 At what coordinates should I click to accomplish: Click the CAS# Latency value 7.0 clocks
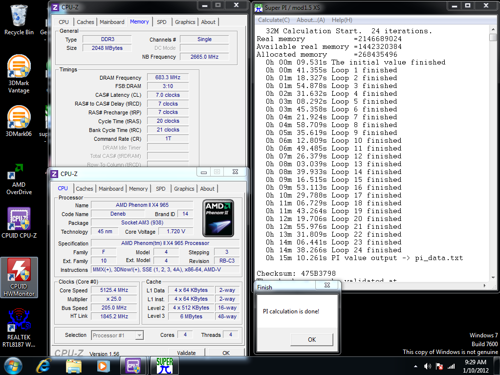tap(168, 95)
